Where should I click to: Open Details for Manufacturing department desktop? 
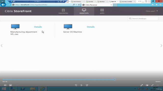point(38,27)
